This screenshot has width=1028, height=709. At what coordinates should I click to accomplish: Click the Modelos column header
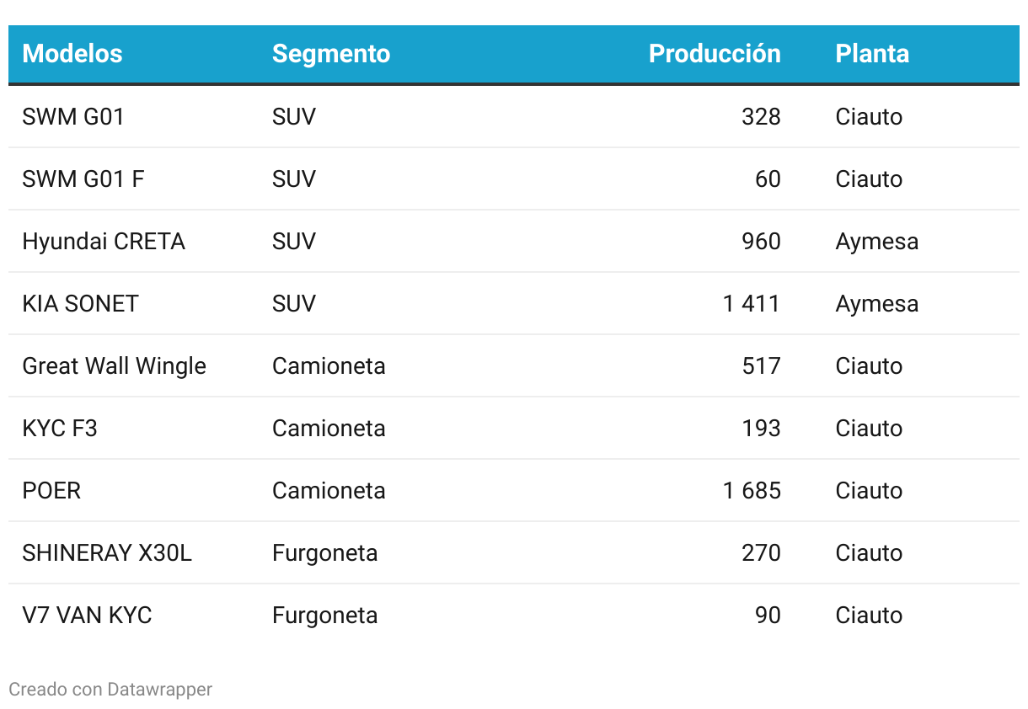[x=72, y=54]
